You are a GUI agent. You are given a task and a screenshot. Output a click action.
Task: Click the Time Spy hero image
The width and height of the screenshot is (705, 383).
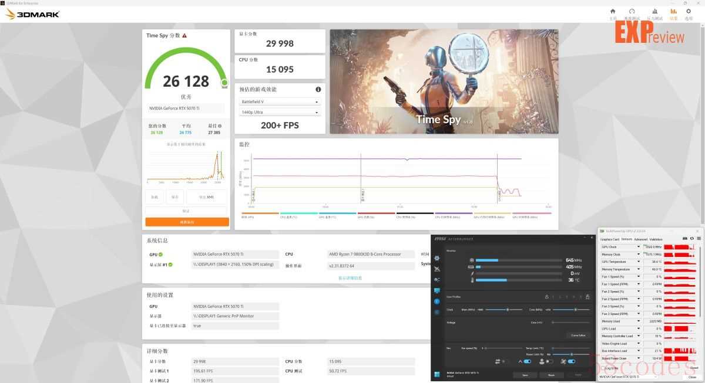coord(444,82)
